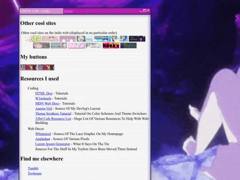Open the dark teal cursive script badge

(x=128, y=45)
